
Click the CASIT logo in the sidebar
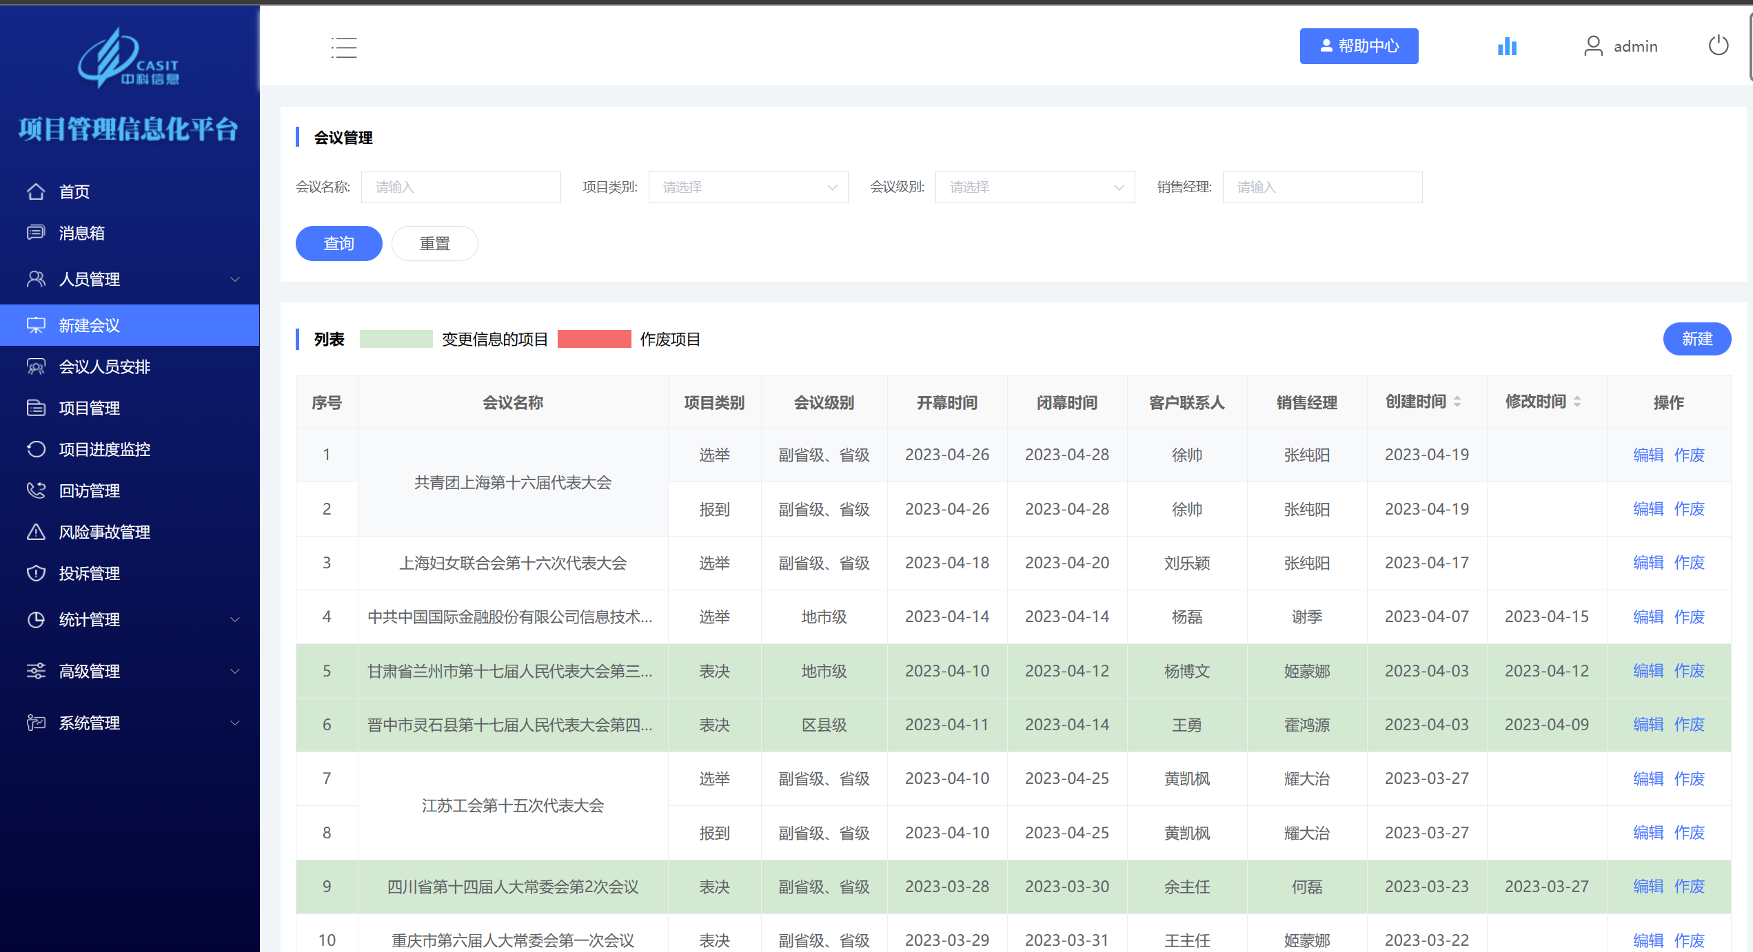coord(128,58)
